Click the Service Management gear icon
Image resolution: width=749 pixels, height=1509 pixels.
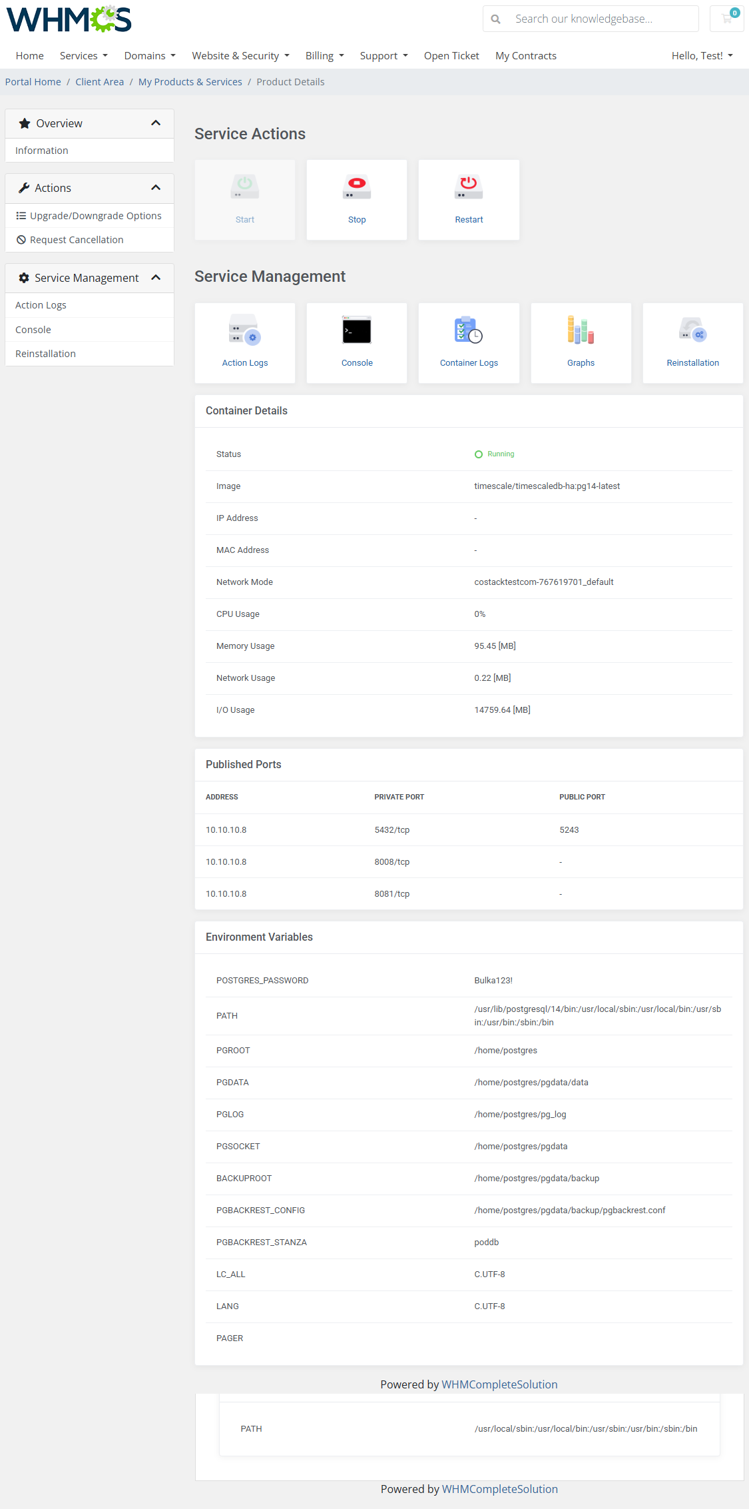[24, 278]
